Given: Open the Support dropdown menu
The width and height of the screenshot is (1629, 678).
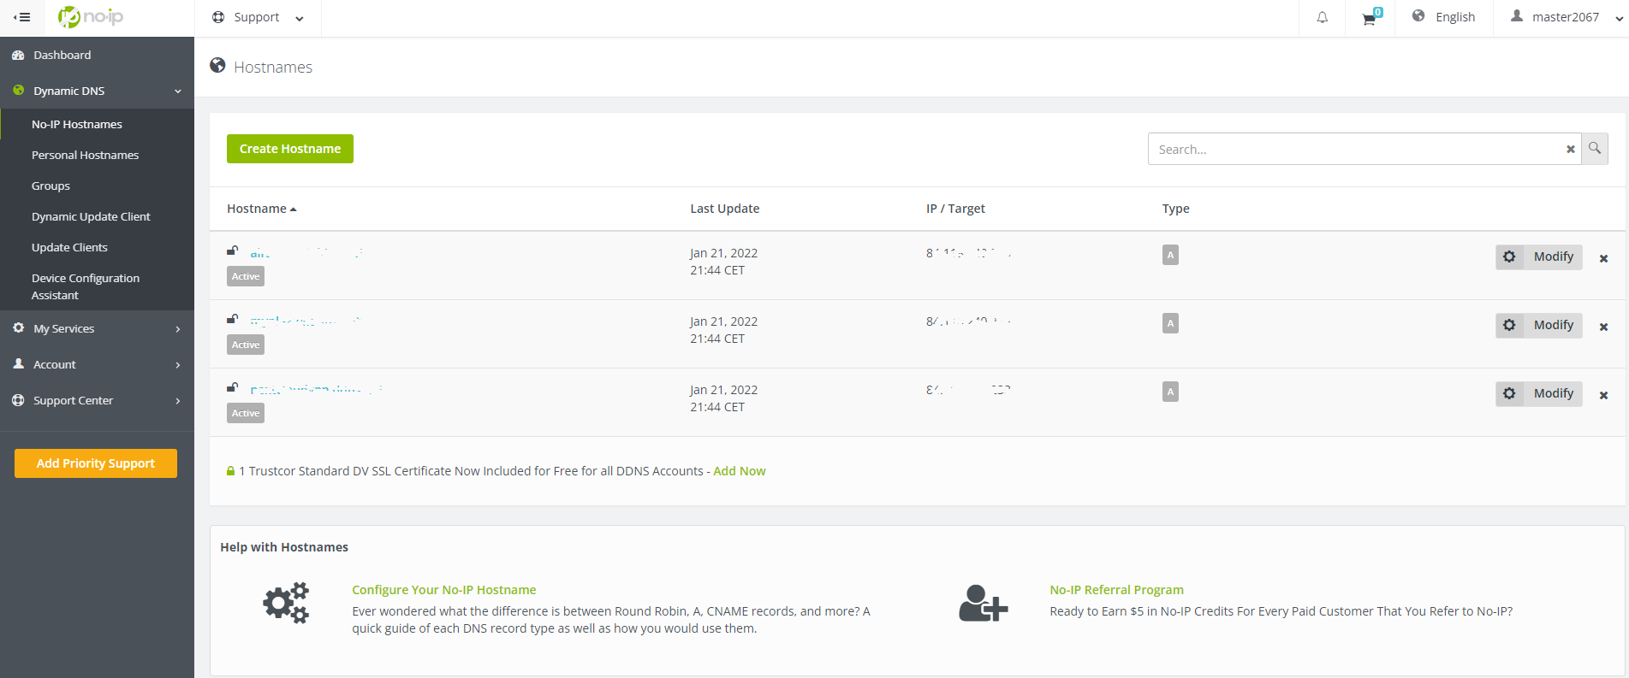Looking at the screenshot, I should [258, 17].
